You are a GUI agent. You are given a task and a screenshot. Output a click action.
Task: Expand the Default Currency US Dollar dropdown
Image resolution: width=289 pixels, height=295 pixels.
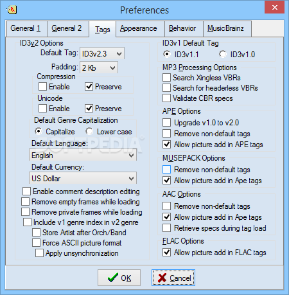pyautogui.click(x=83, y=178)
